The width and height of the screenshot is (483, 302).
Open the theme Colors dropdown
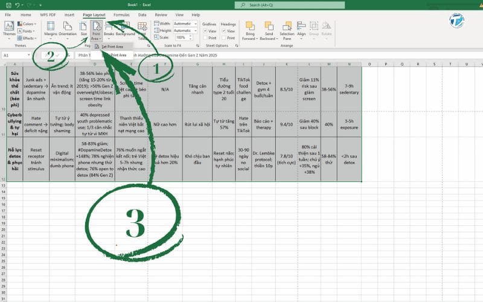pyautogui.click(x=27, y=24)
